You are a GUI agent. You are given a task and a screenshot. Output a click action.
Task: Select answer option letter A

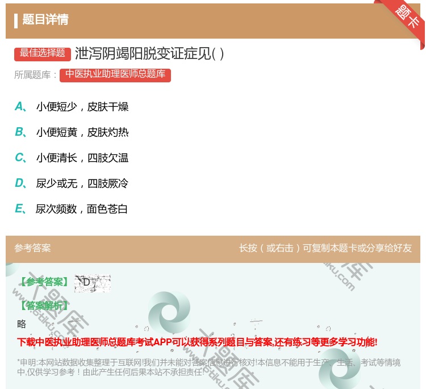(x=20, y=107)
